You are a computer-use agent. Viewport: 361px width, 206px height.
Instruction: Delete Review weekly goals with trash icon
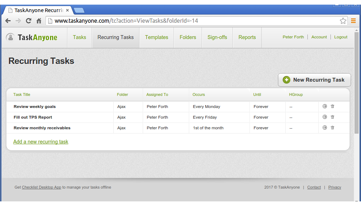[x=333, y=106]
